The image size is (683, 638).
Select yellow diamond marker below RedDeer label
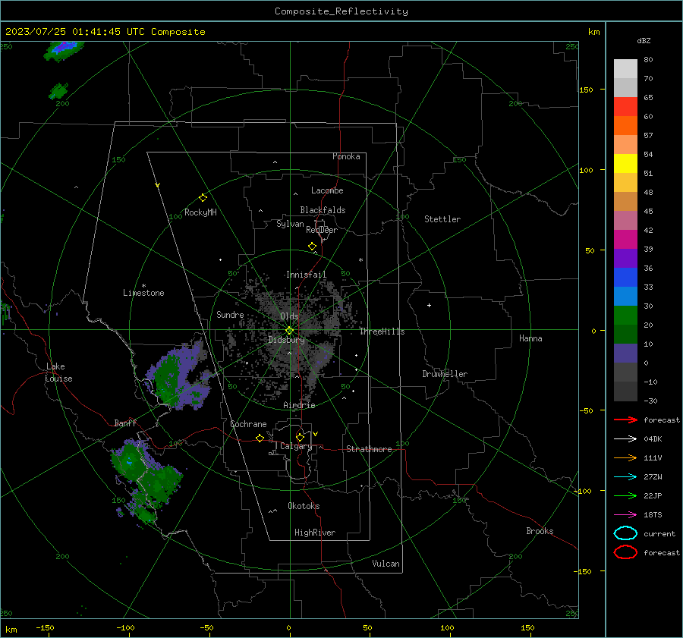coord(313,247)
